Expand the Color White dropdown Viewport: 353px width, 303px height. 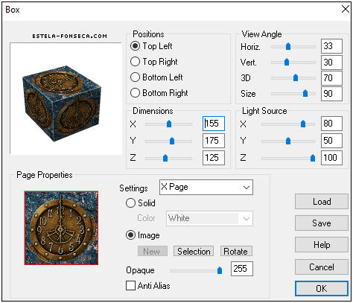pos(209,218)
